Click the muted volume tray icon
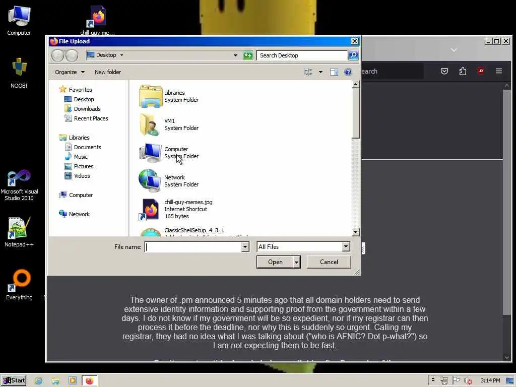Screen dimensions: 516x387 coord(468,381)
